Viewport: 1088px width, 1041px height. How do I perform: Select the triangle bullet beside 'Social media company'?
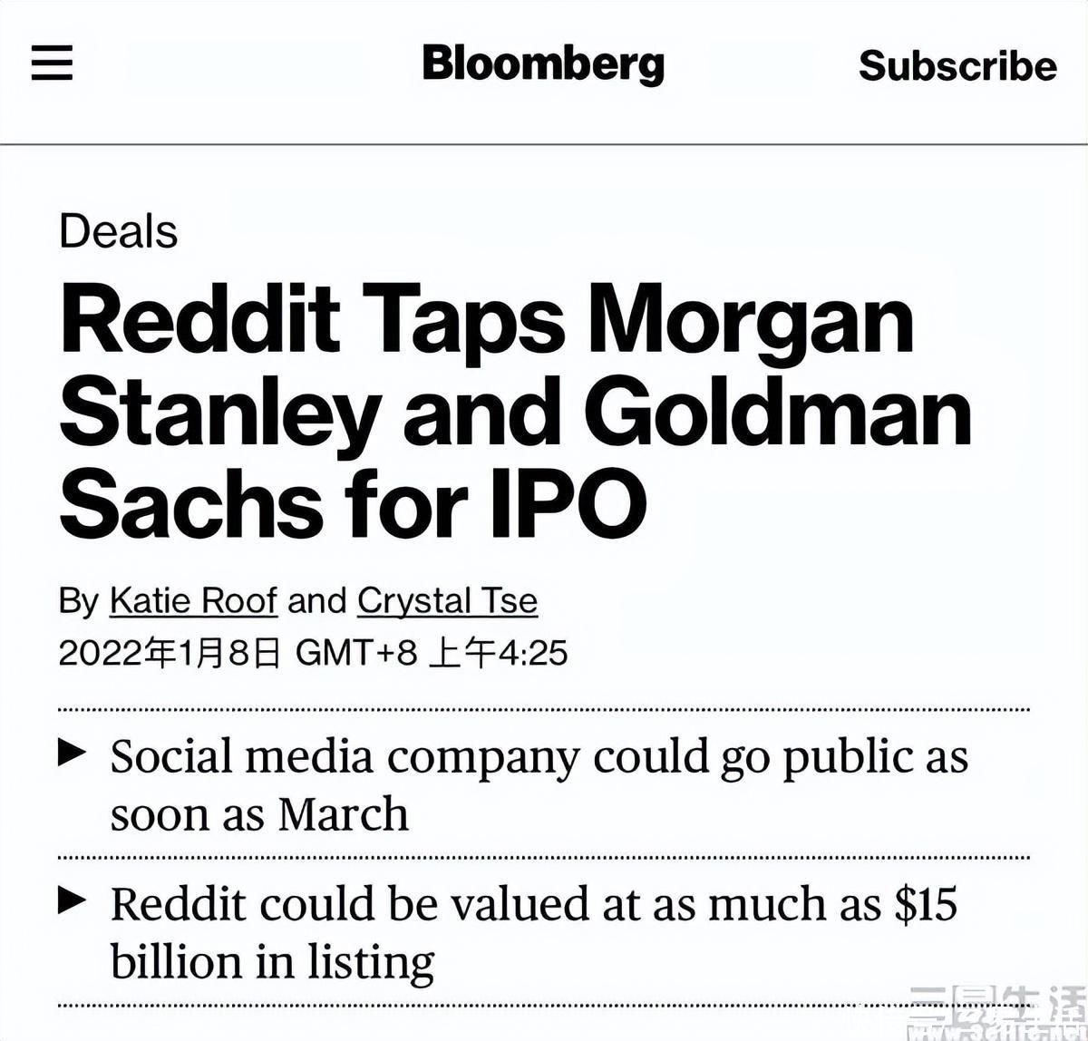pos(73,752)
